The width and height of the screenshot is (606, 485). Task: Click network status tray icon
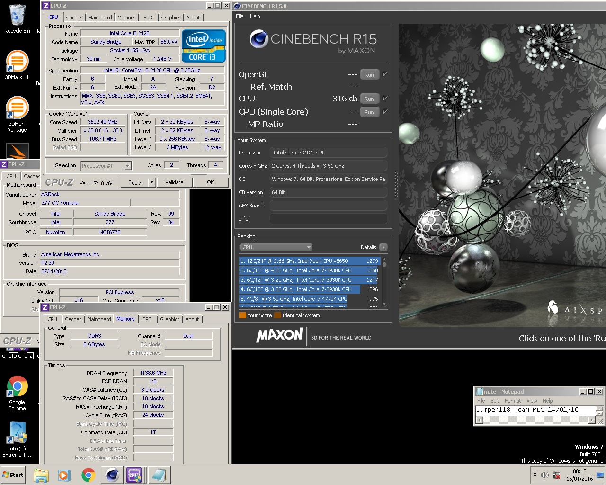click(557, 475)
